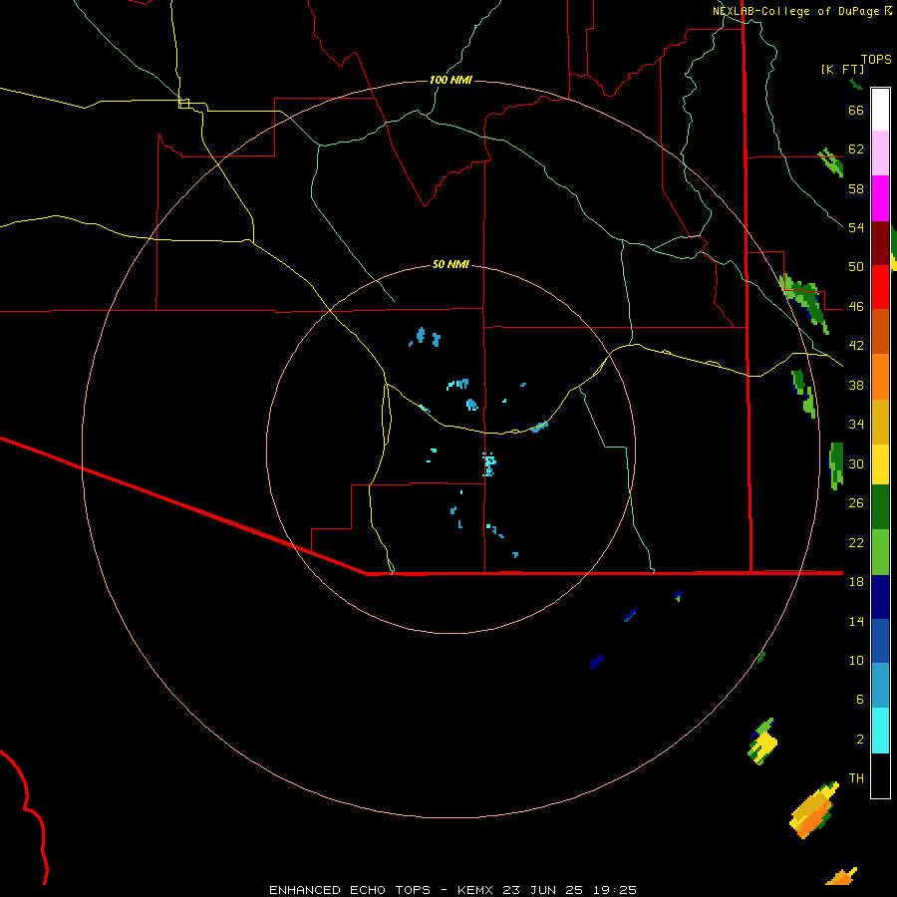Click the 'ENHANCED ECHO TOPS' product title
The height and width of the screenshot is (897, 897).
350,890
